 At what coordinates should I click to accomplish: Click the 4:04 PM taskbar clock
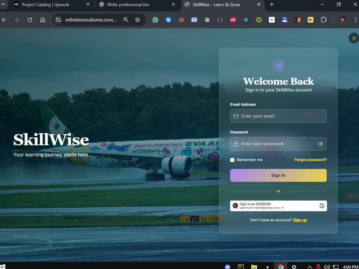pos(350,267)
